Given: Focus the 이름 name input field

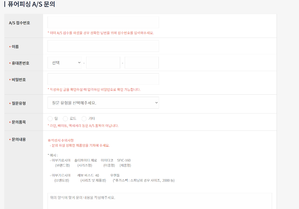Looking at the screenshot, I should (x=103, y=46).
